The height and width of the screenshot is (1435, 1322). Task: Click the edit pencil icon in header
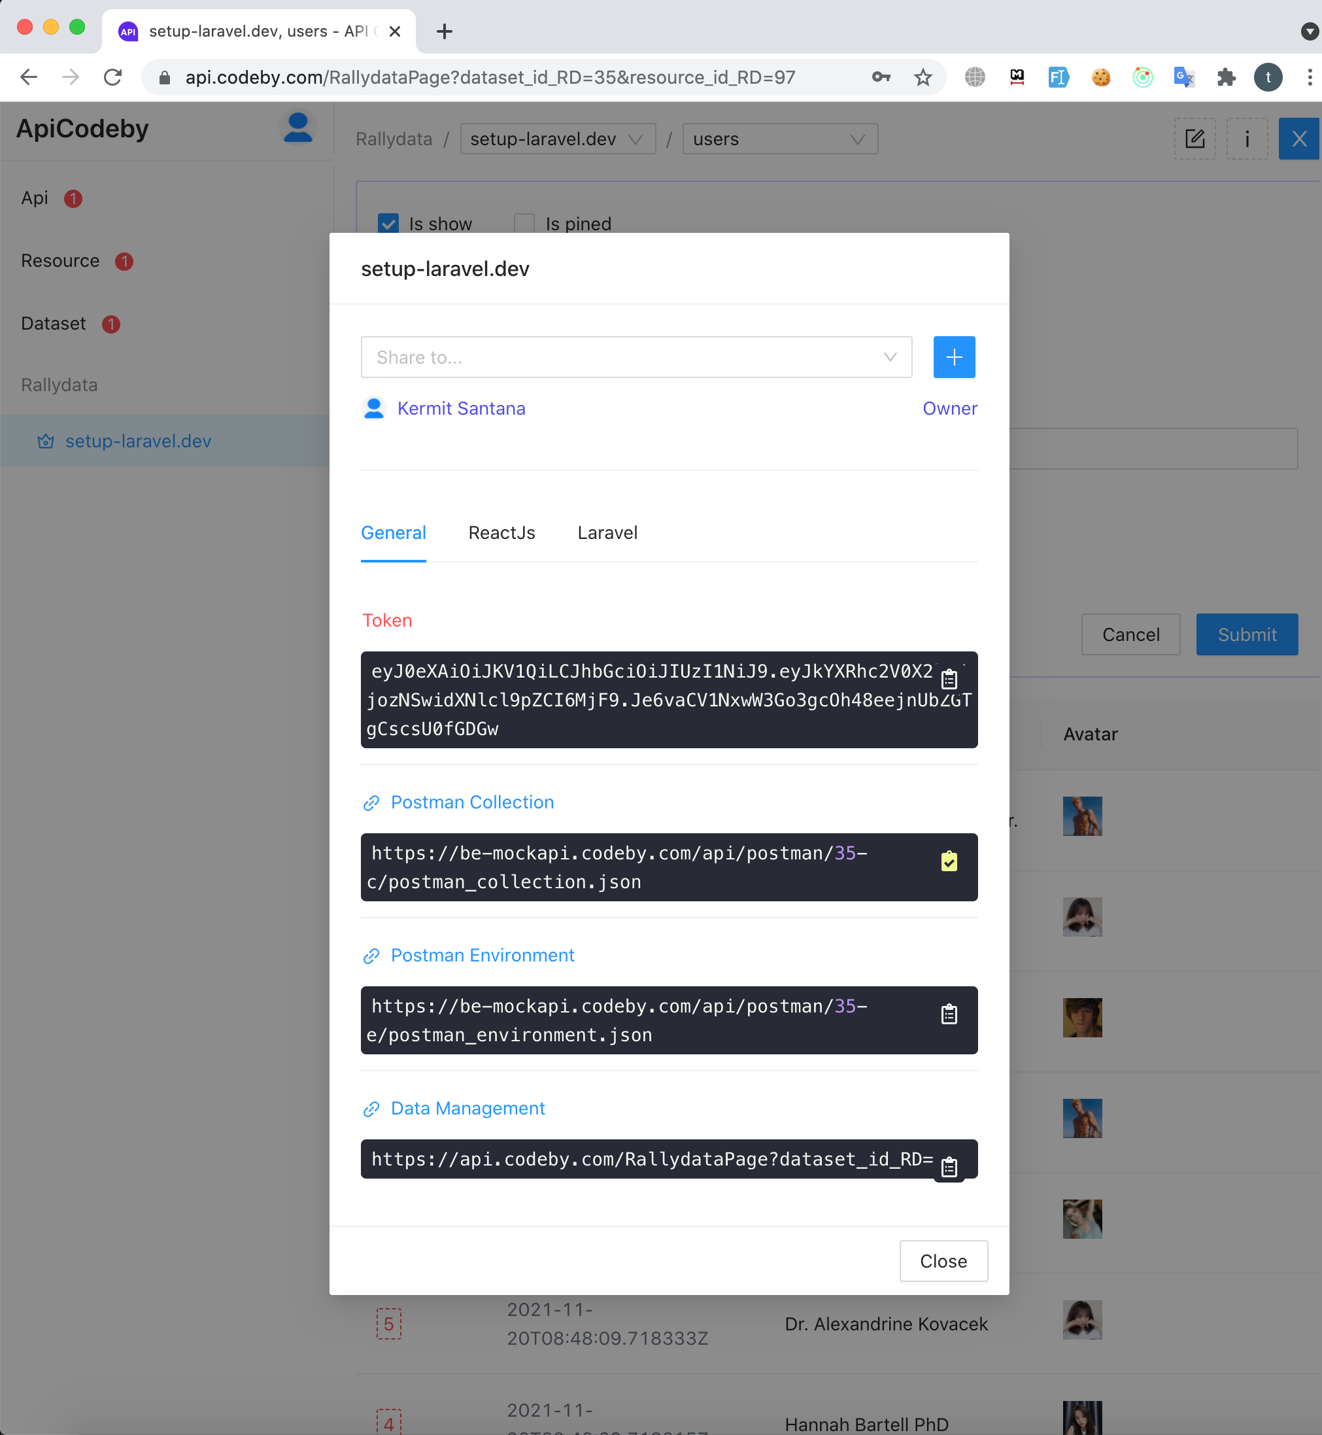1195,139
